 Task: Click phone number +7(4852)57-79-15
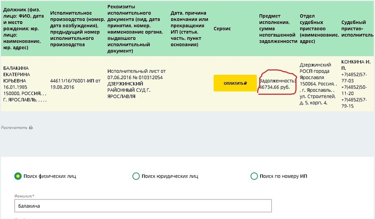click(x=354, y=103)
